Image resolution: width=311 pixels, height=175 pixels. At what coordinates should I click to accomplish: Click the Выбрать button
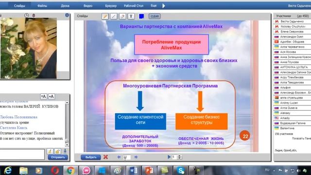(91, 157)
